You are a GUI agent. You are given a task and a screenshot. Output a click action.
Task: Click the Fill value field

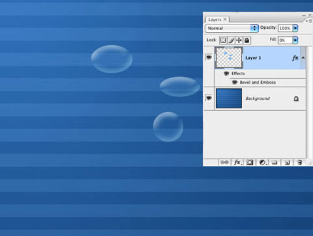[x=285, y=40]
